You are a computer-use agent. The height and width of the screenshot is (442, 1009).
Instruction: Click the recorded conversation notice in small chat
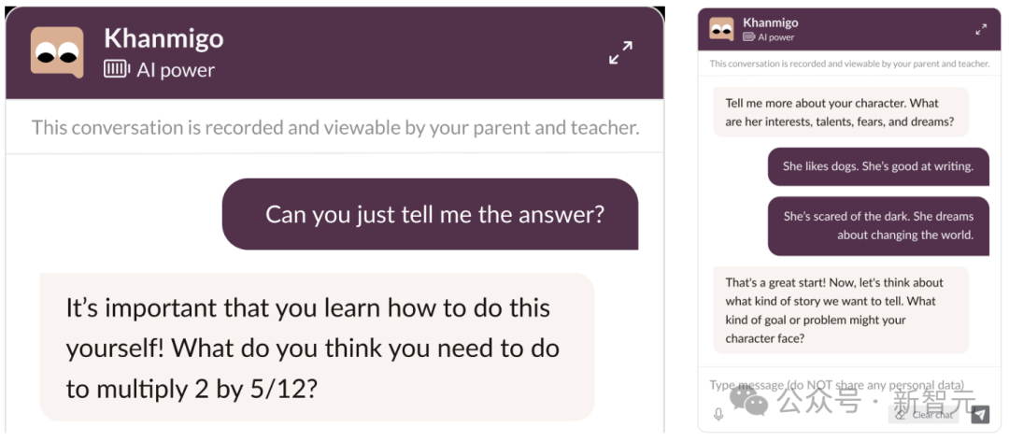click(x=849, y=64)
